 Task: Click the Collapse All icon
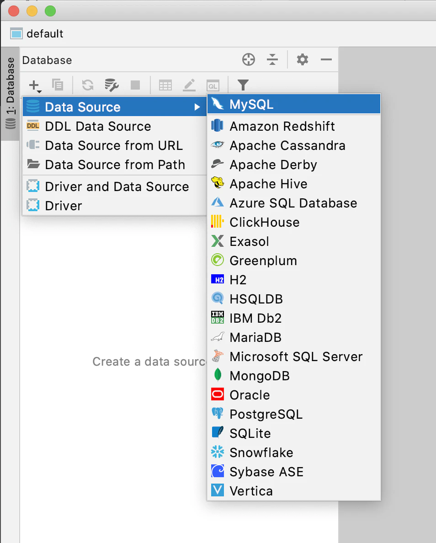click(x=272, y=59)
